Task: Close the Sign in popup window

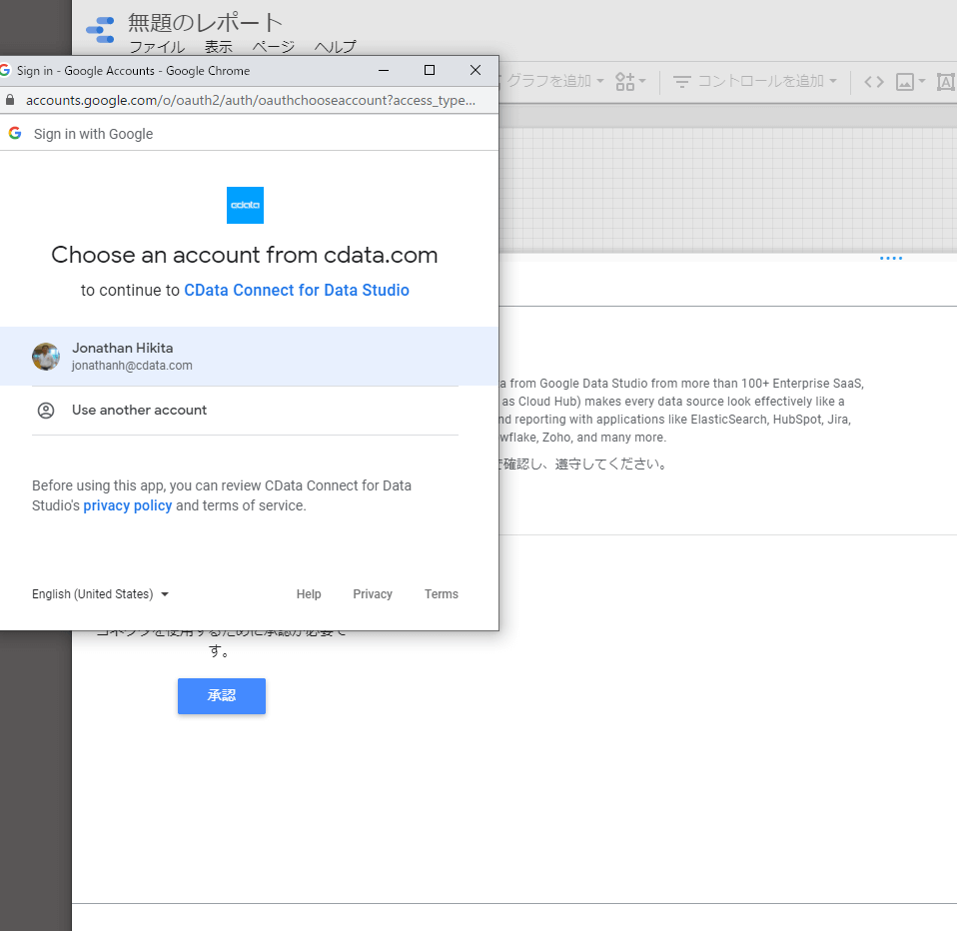Action: click(476, 70)
